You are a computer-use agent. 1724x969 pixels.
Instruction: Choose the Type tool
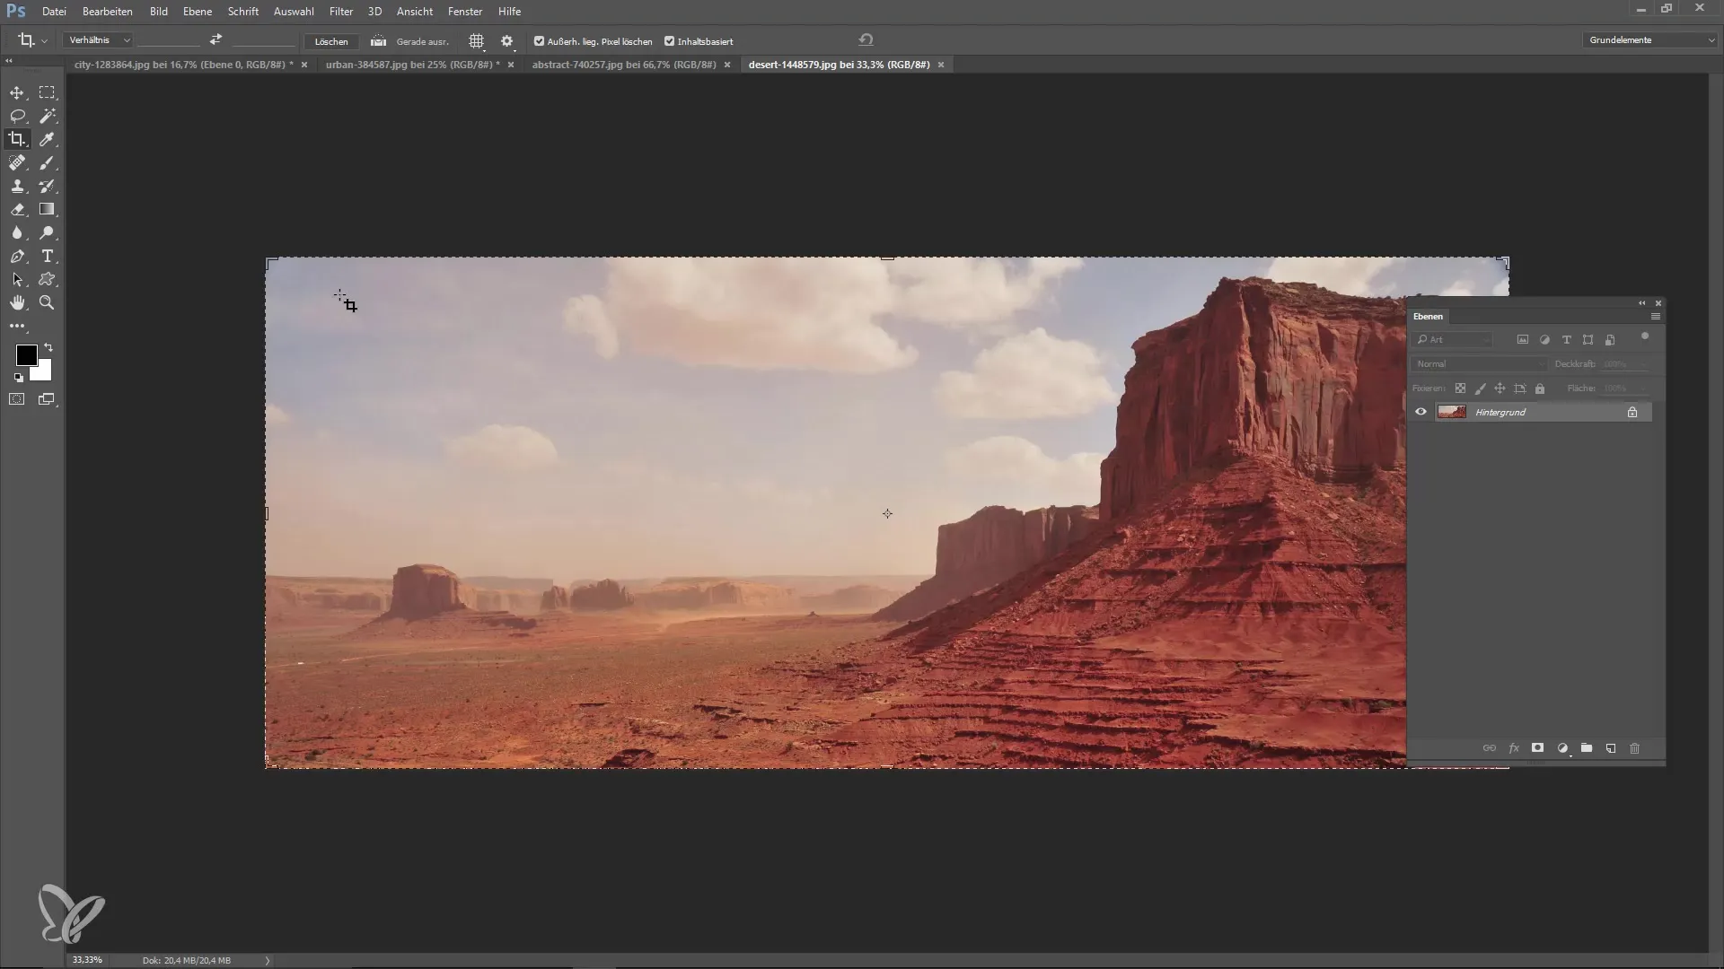tap(48, 257)
